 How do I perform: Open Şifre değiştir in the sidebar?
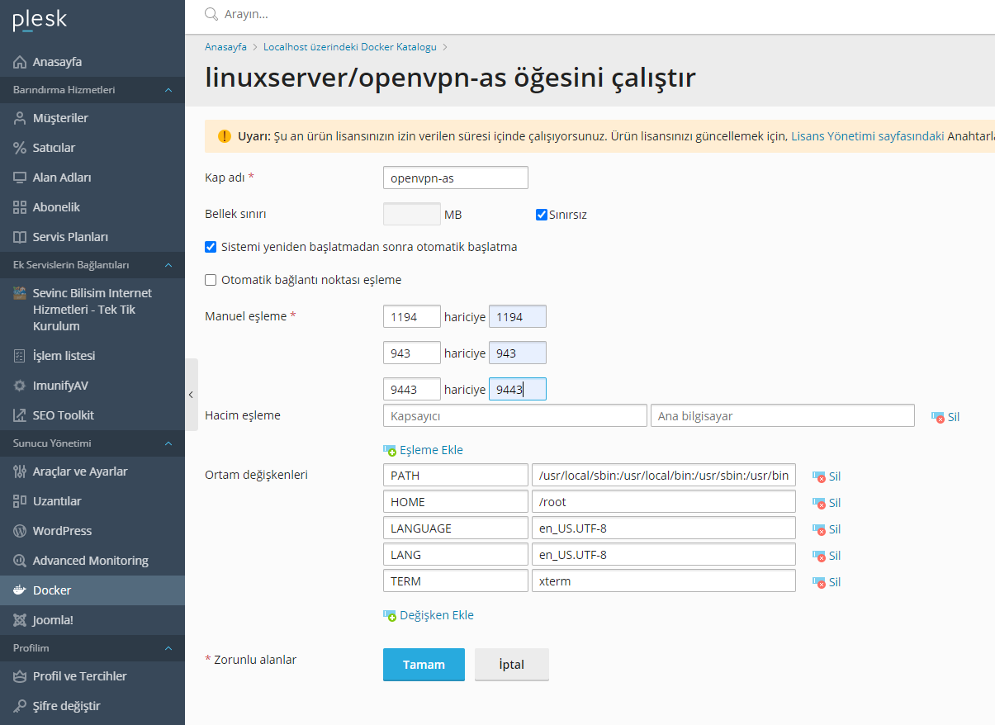point(92,706)
